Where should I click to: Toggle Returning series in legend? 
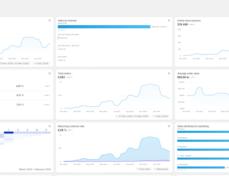coord(161,169)
